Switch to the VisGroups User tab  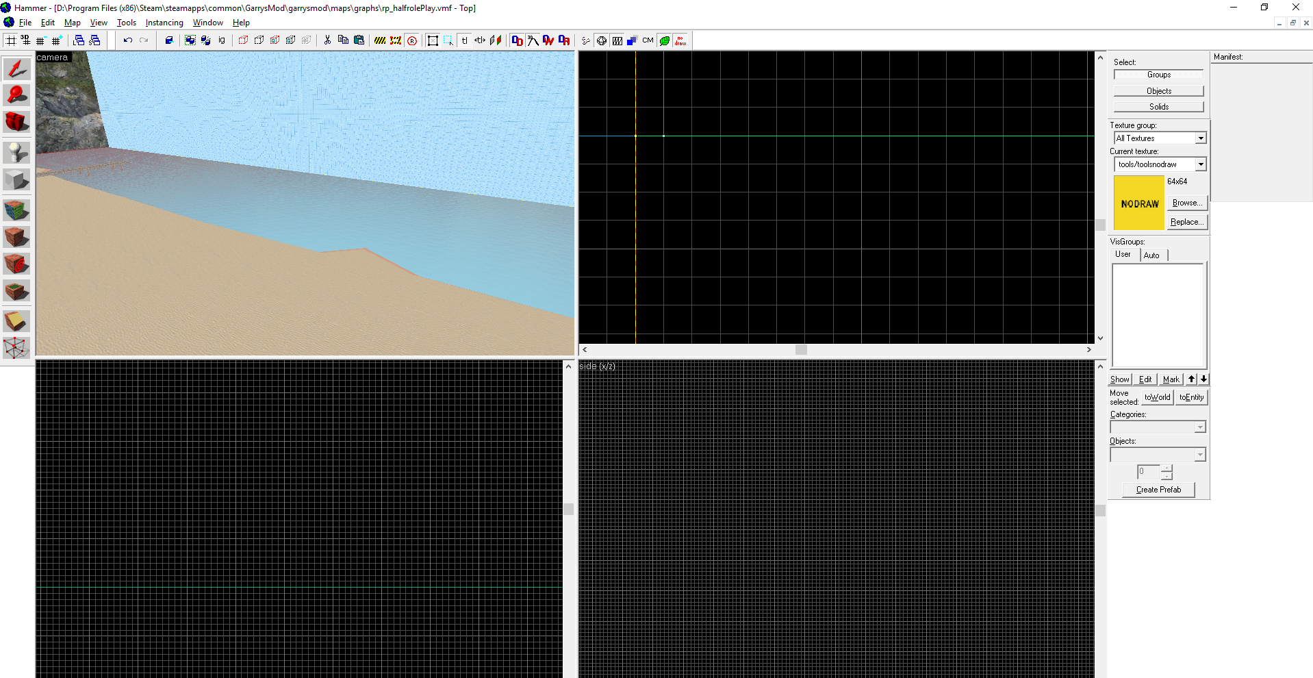point(1123,254)
